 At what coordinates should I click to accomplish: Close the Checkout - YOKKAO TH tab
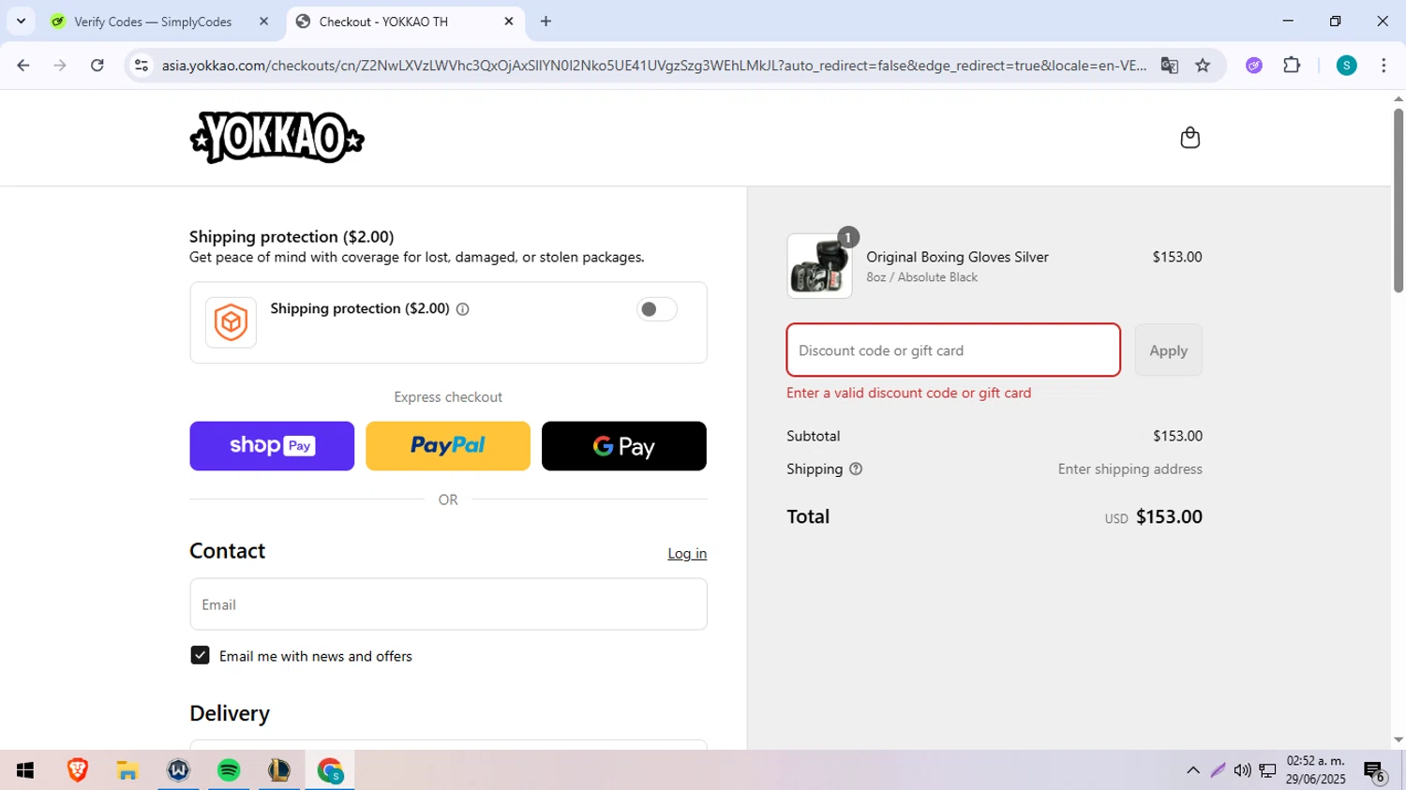point(509,22)
